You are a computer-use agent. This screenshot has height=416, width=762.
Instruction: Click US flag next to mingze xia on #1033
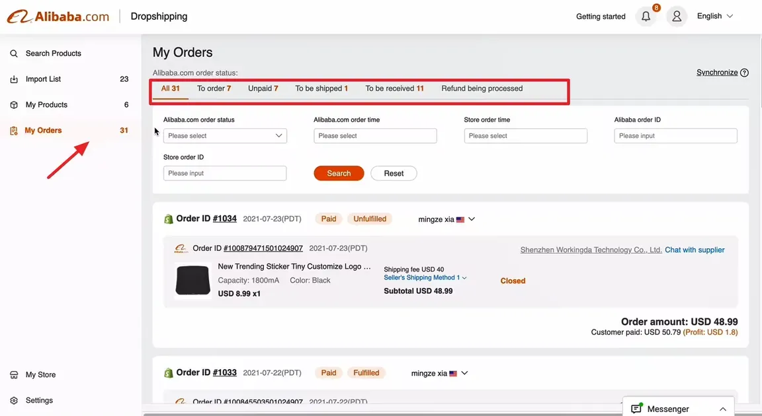(x=453, y=373)
